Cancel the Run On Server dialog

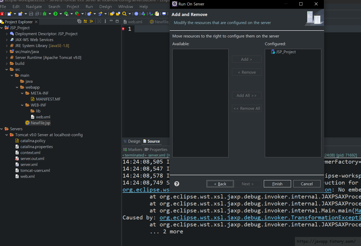pyautogui.click(x=307, y=184)
